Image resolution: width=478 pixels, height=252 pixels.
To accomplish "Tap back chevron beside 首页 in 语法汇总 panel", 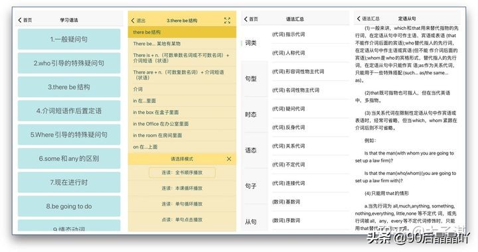I will point(246,19).
